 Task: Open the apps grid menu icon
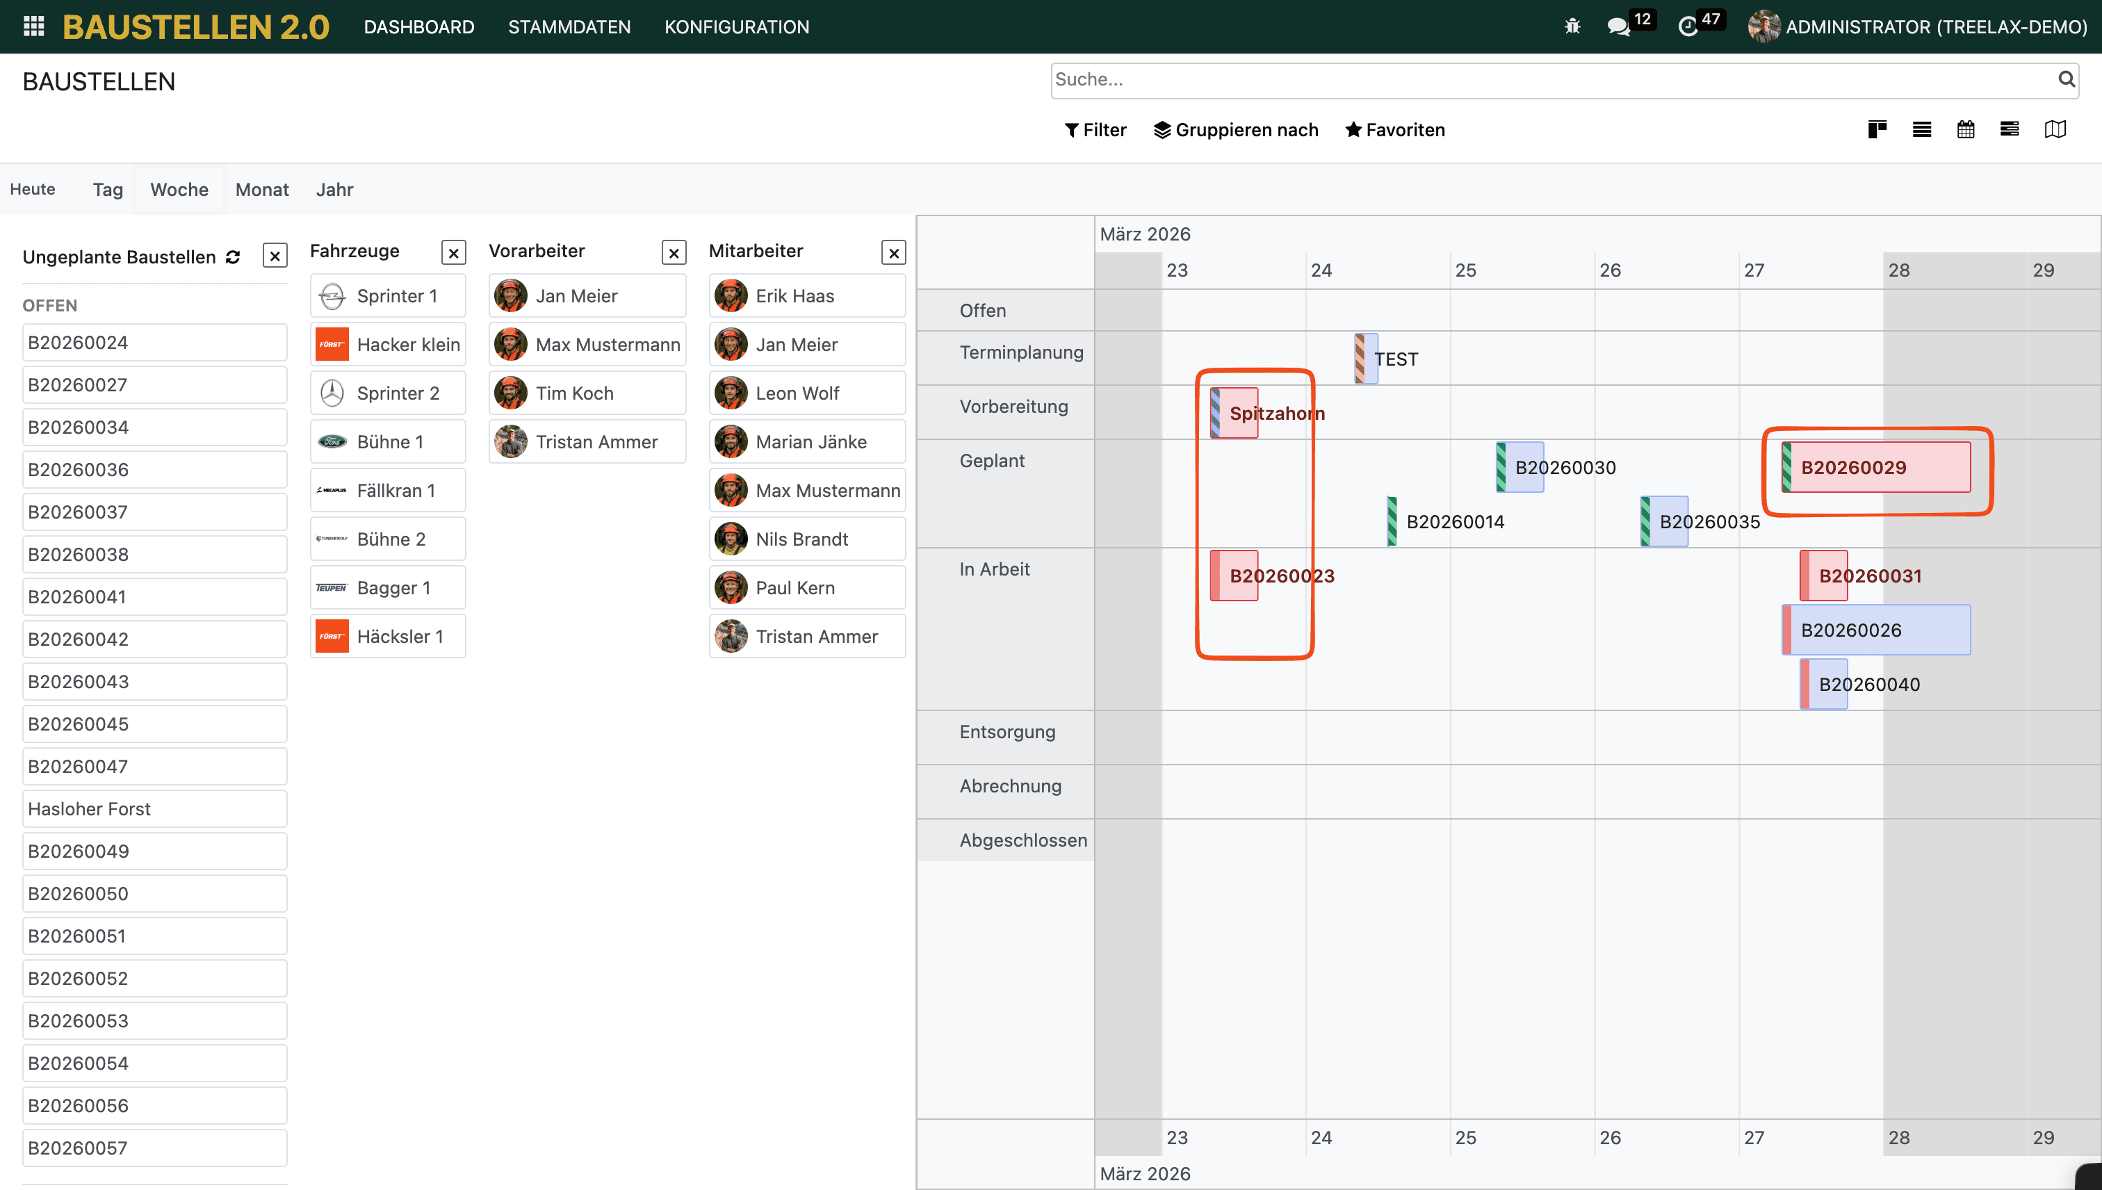click(33, 26)
